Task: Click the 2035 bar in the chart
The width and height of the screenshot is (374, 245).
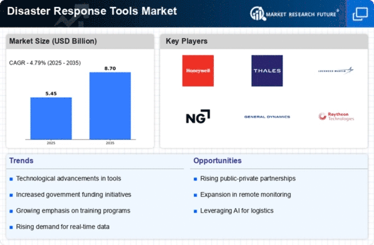Action: (x=110, y=106)
